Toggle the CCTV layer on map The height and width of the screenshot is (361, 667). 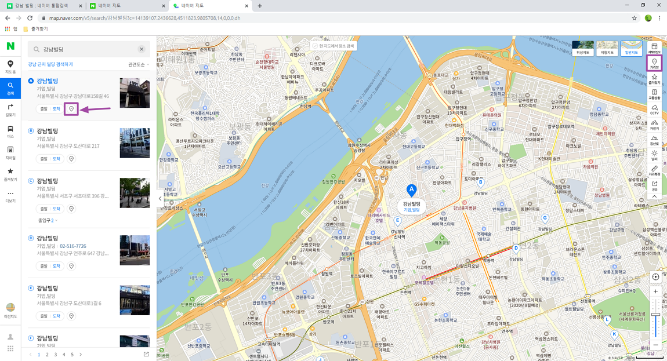[x=654, y=110]
